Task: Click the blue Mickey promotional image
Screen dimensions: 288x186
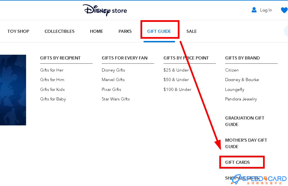Action: point(13,90)
